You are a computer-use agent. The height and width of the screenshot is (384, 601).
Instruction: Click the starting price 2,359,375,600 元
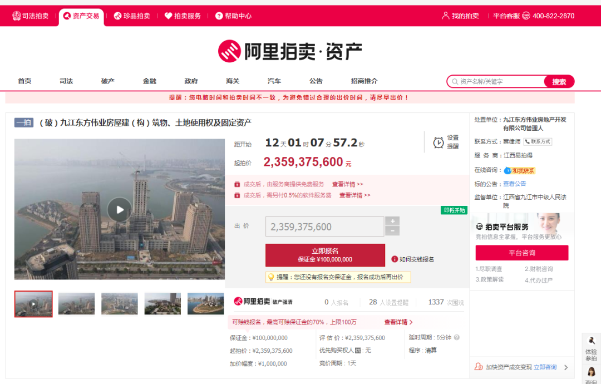[307, 162]
